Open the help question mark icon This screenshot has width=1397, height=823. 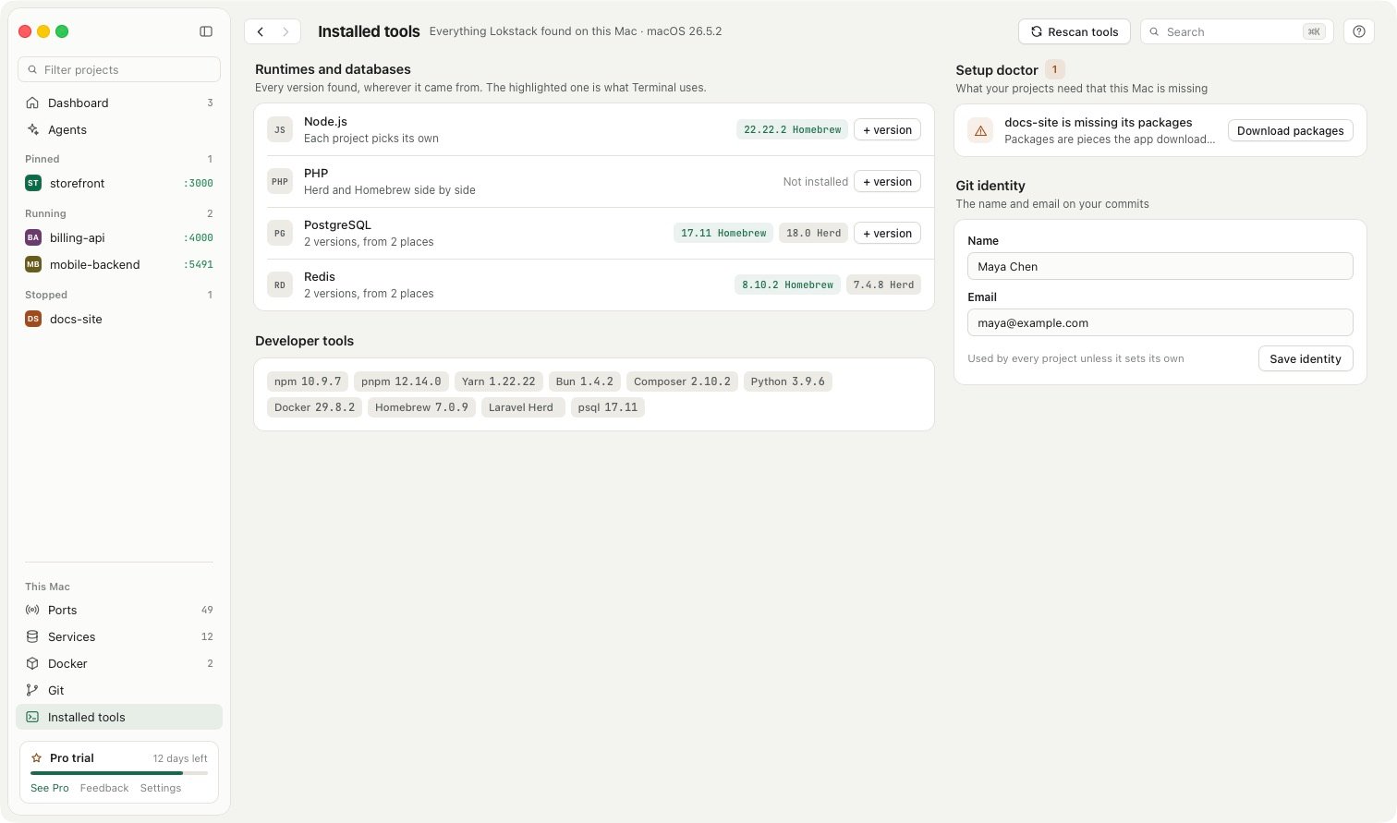click(1358, 31)
